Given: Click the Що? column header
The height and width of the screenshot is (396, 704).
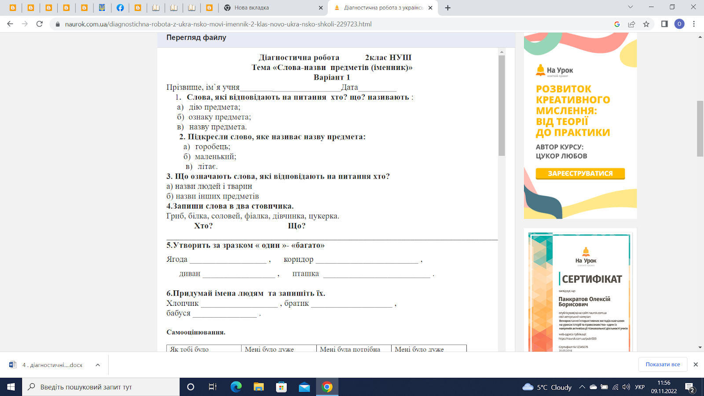Looking at the screenshot, I should point(297,226).
